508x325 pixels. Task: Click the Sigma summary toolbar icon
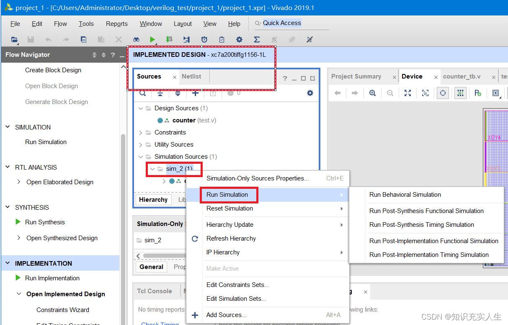257,40
